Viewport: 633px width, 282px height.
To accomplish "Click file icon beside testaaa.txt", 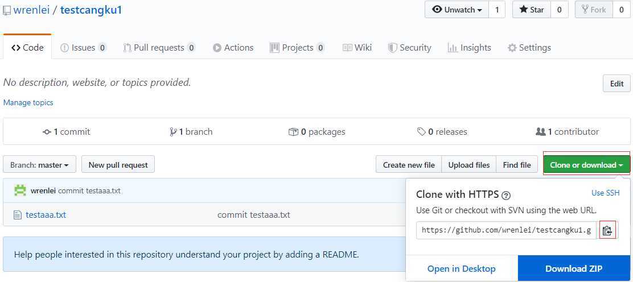I will click(x=17, y=214).
